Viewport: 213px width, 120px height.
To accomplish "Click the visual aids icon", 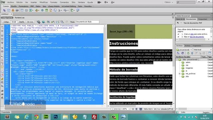I will coord(62,22).
